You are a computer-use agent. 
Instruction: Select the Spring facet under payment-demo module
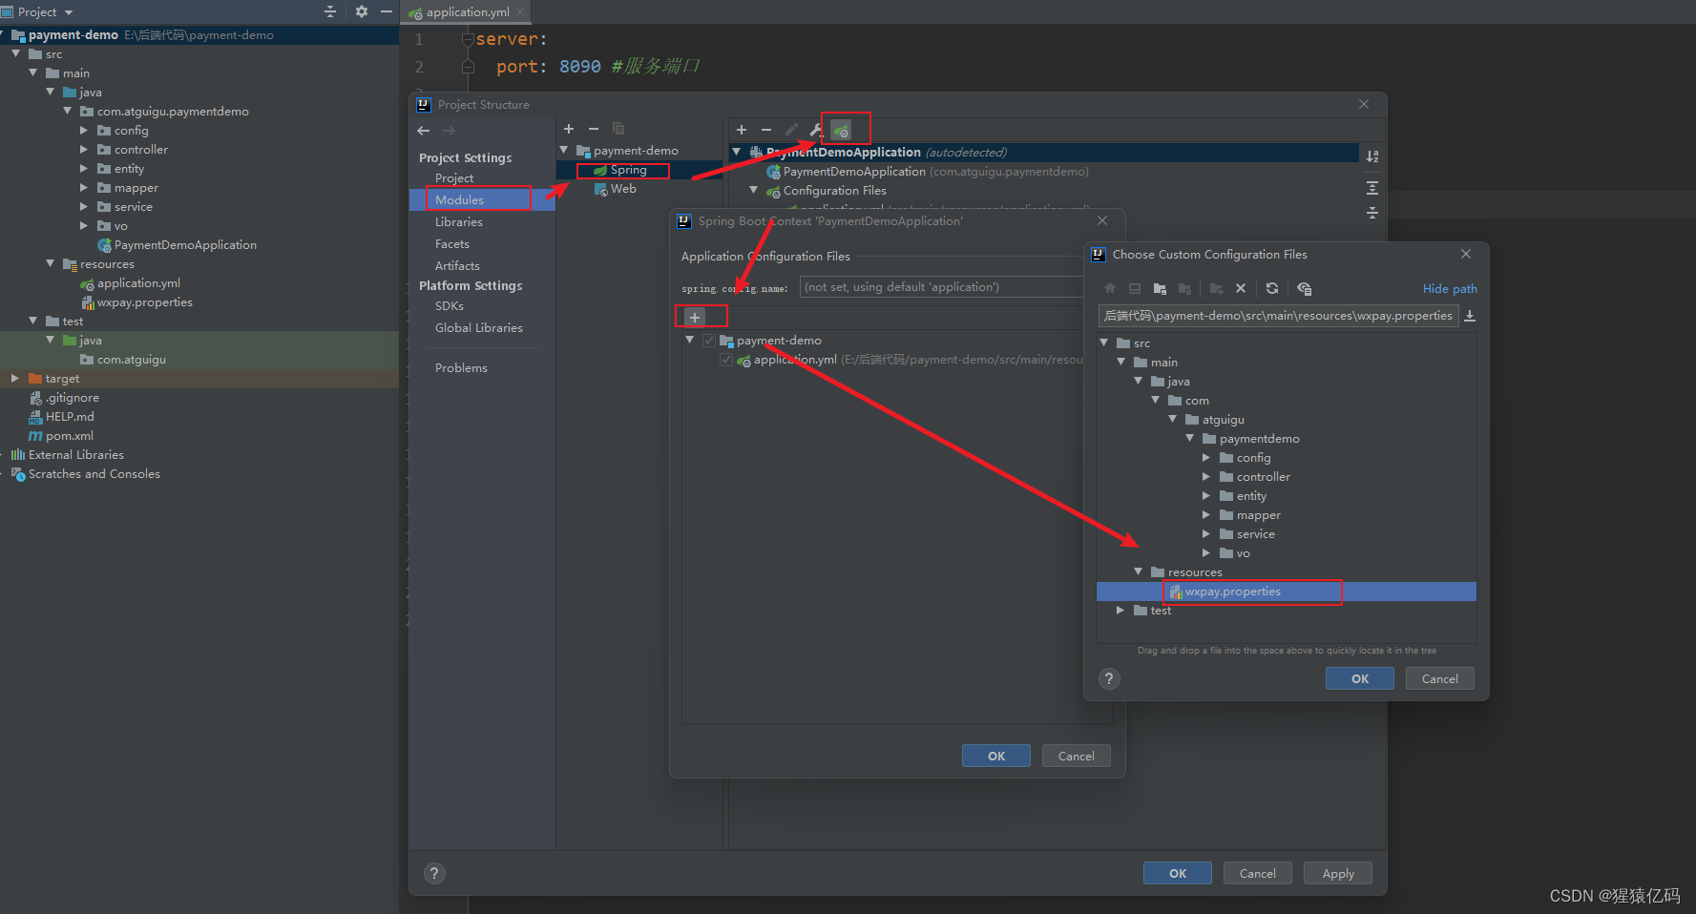click(628, 170)
